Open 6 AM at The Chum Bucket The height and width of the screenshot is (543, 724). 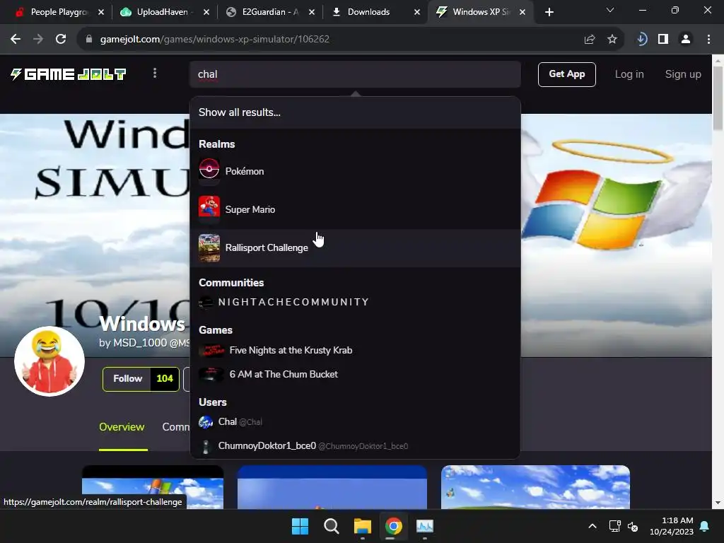pos(355,375)
